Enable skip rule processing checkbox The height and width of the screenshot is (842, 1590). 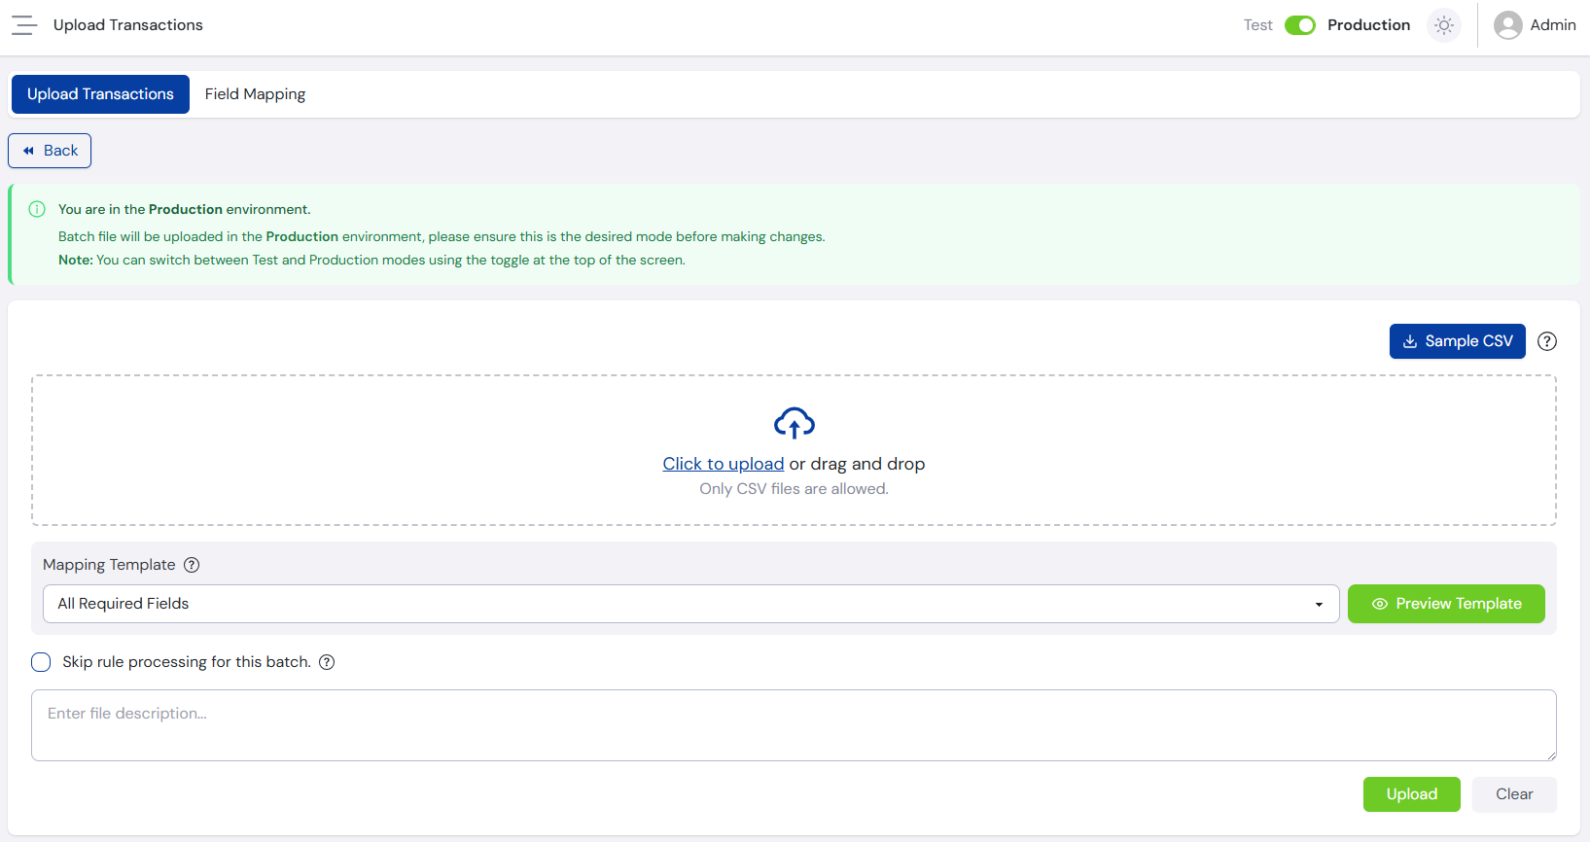[41, 662]
